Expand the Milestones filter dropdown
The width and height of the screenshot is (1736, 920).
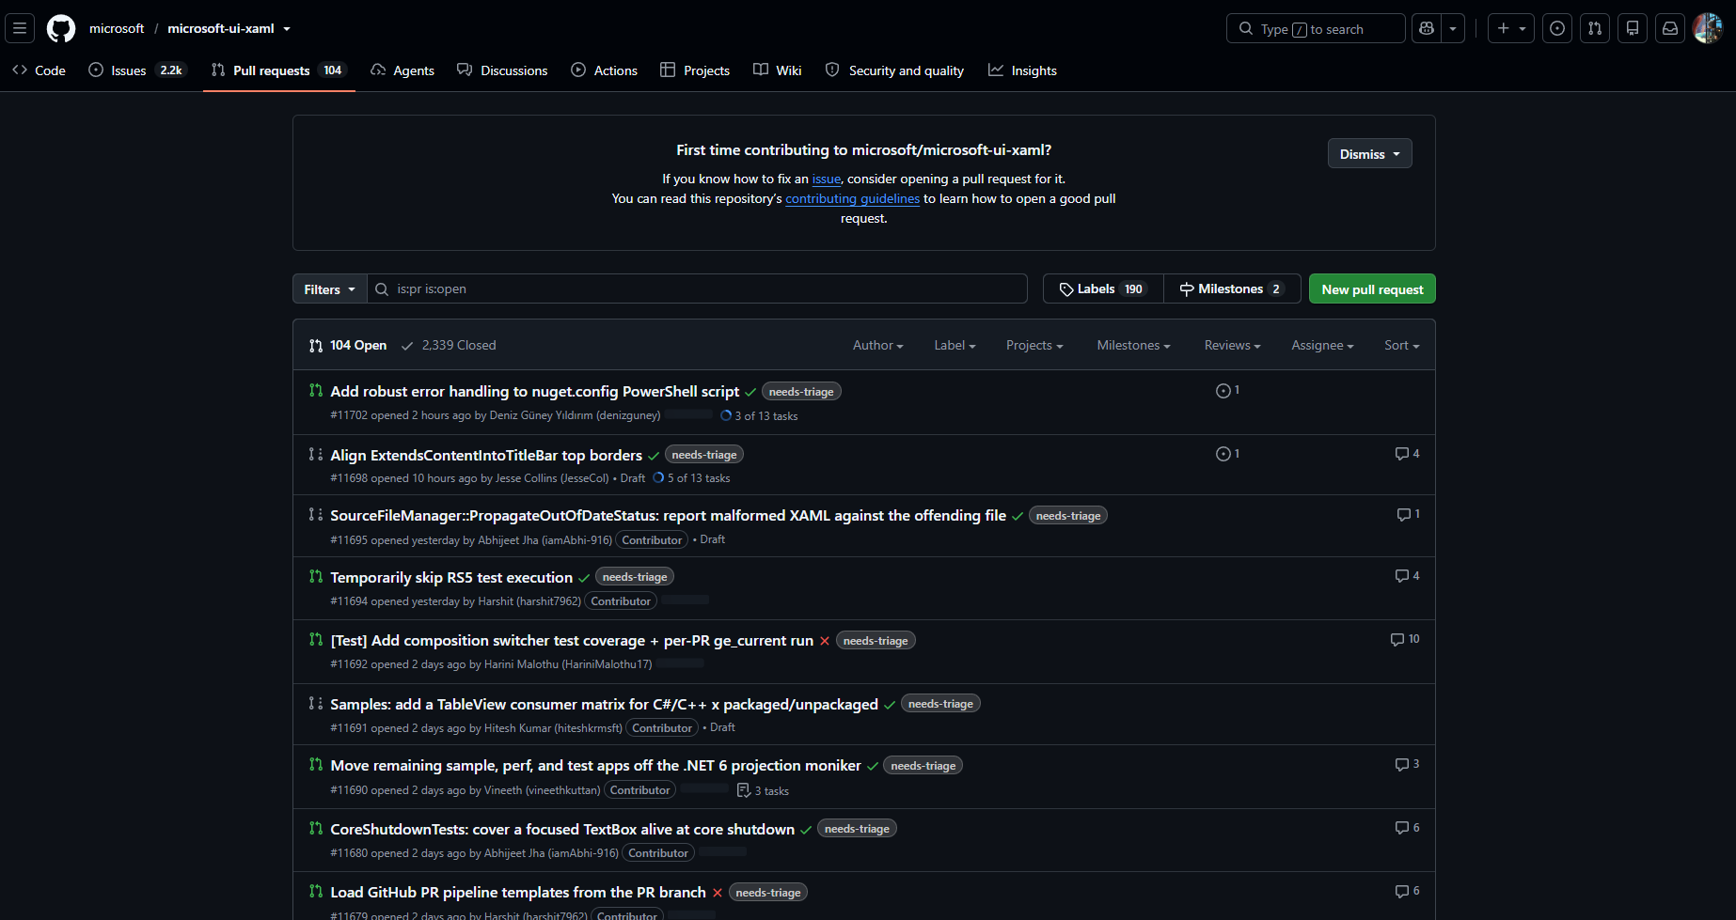click(x=1133, y=346)
